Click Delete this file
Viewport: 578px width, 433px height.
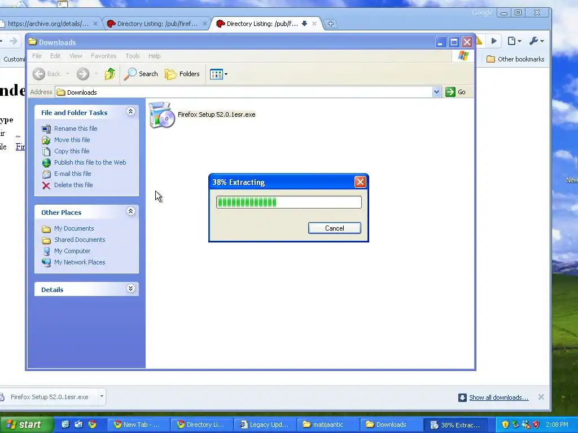point(73,185)
